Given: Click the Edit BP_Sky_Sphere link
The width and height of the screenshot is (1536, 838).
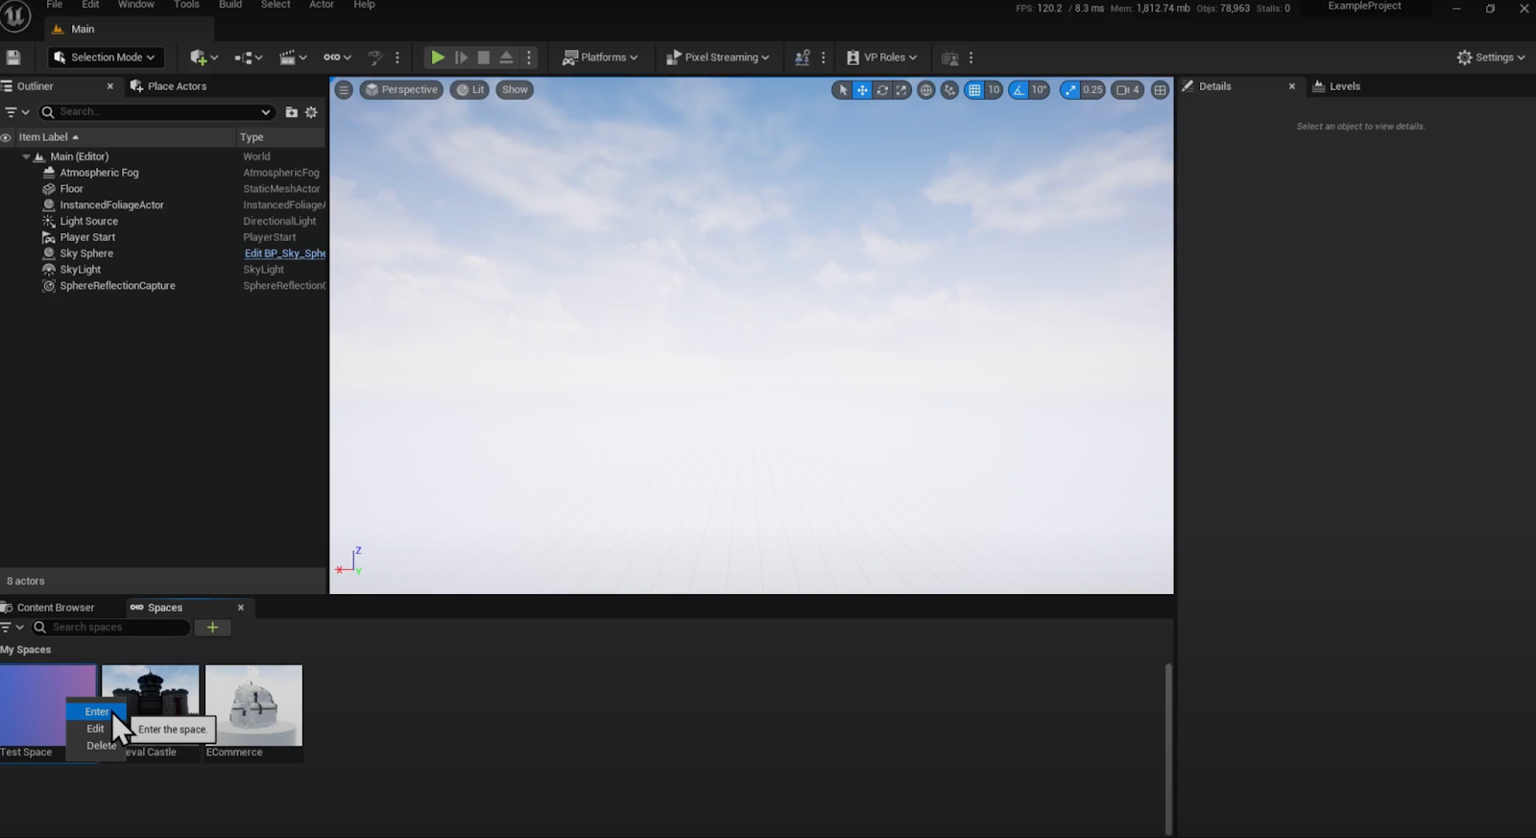Looking at the screenshot, I should pos(284,253).
